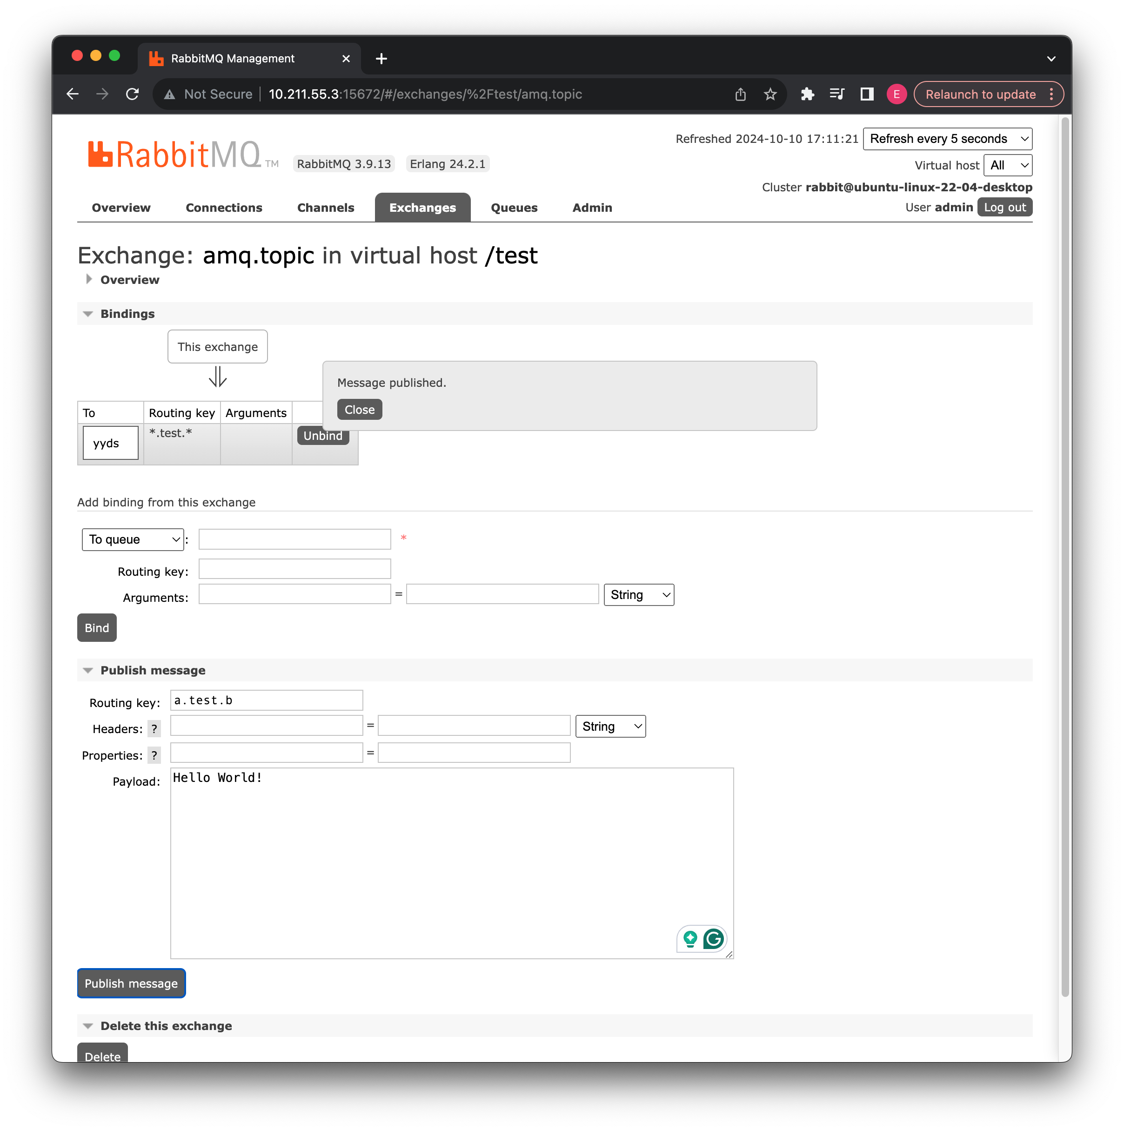This screenshot has width=1124, height=1131.
Task: Collapse the Publish message section
Action: (x=152, y=670)
